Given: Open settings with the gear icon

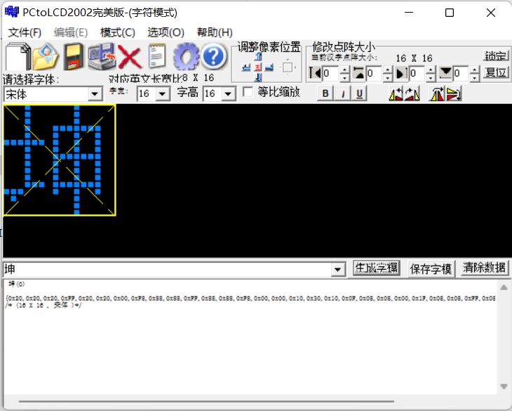Looking at the screenshot, I should click(186, 56).
